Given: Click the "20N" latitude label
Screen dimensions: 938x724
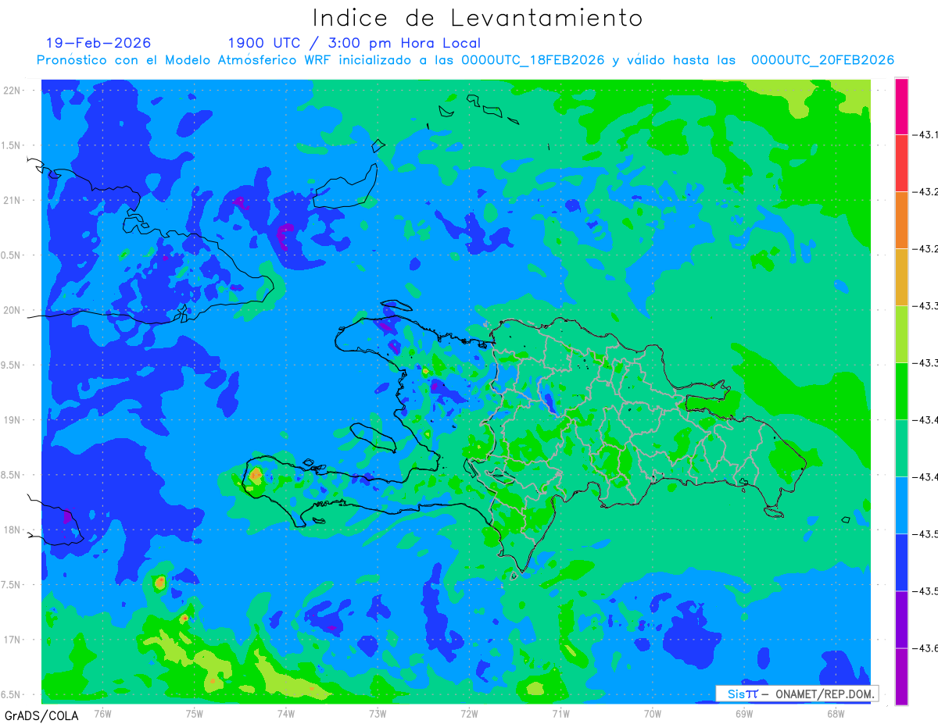Looking at the screenshot, I should (x=13, y=310).
